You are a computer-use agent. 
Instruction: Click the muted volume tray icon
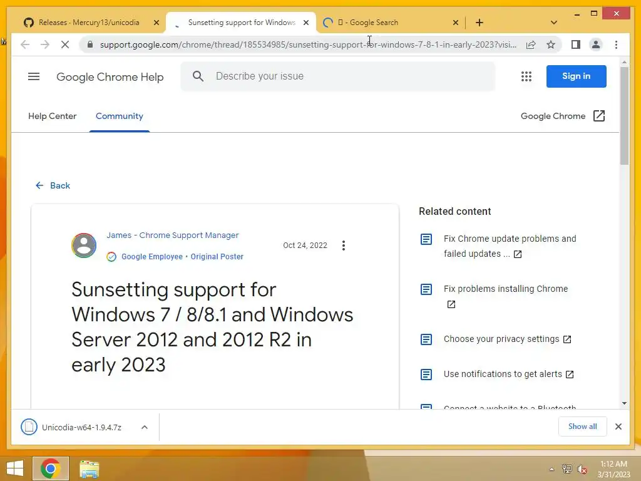pyautogui.click(x=582, y=470)
